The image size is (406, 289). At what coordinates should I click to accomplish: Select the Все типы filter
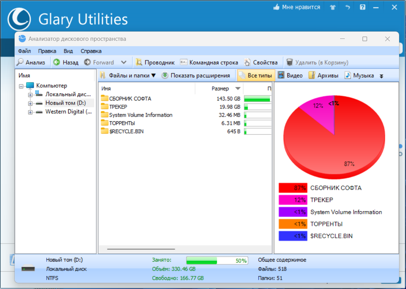tap(256, 75)
